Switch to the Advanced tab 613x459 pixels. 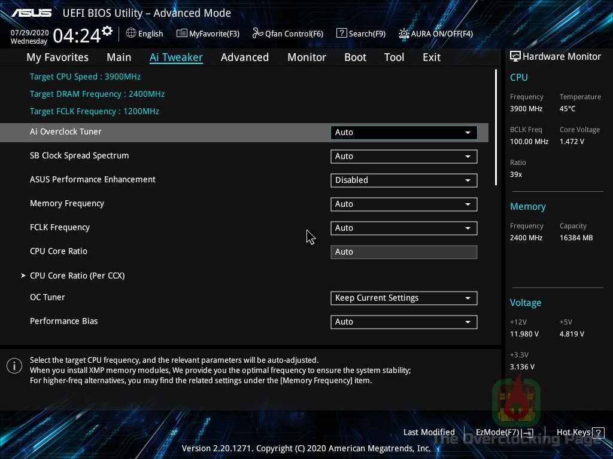point(245,57)
